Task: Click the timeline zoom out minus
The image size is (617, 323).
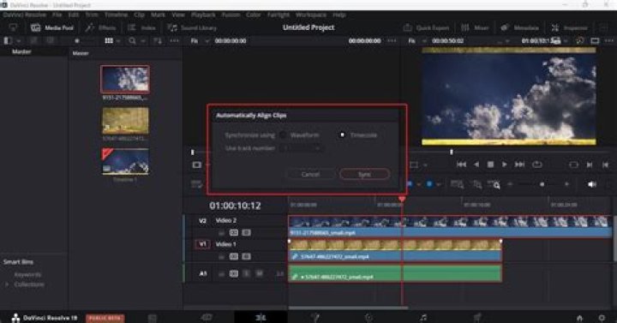Action: pos(510,184)
